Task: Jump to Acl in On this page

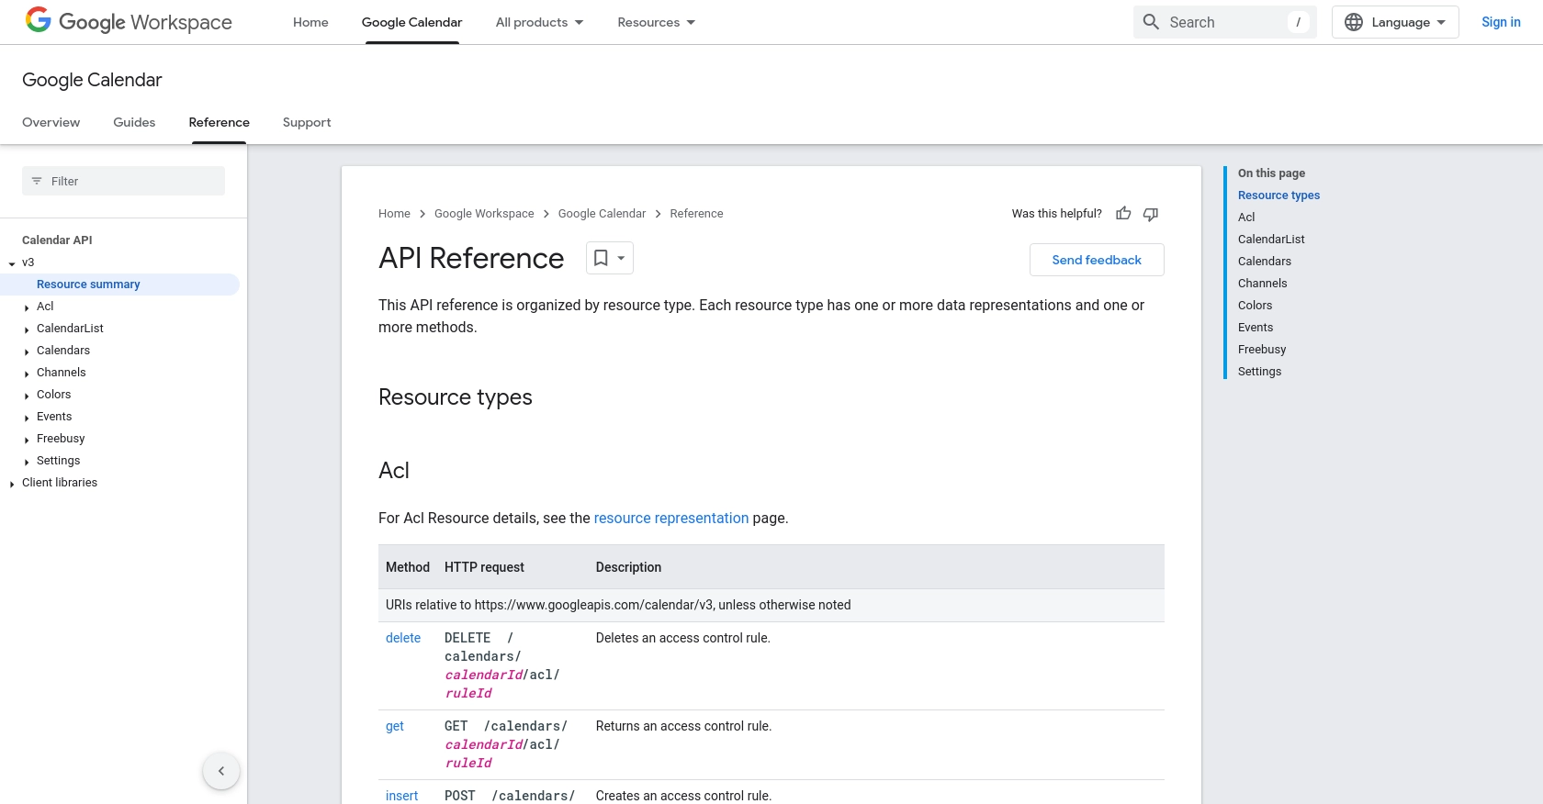Action: 1246,218
